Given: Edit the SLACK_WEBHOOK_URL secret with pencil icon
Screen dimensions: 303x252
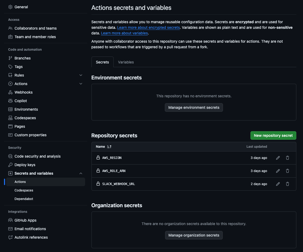Looking at the screenshot, I should point(278,184).
